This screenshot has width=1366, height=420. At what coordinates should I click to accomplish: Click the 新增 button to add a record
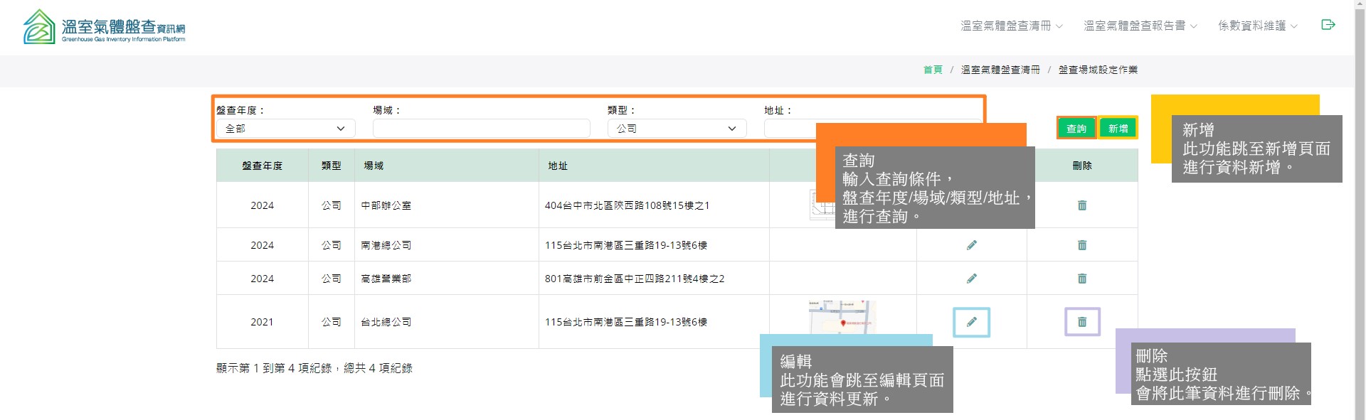click(x=1118, y=128)
